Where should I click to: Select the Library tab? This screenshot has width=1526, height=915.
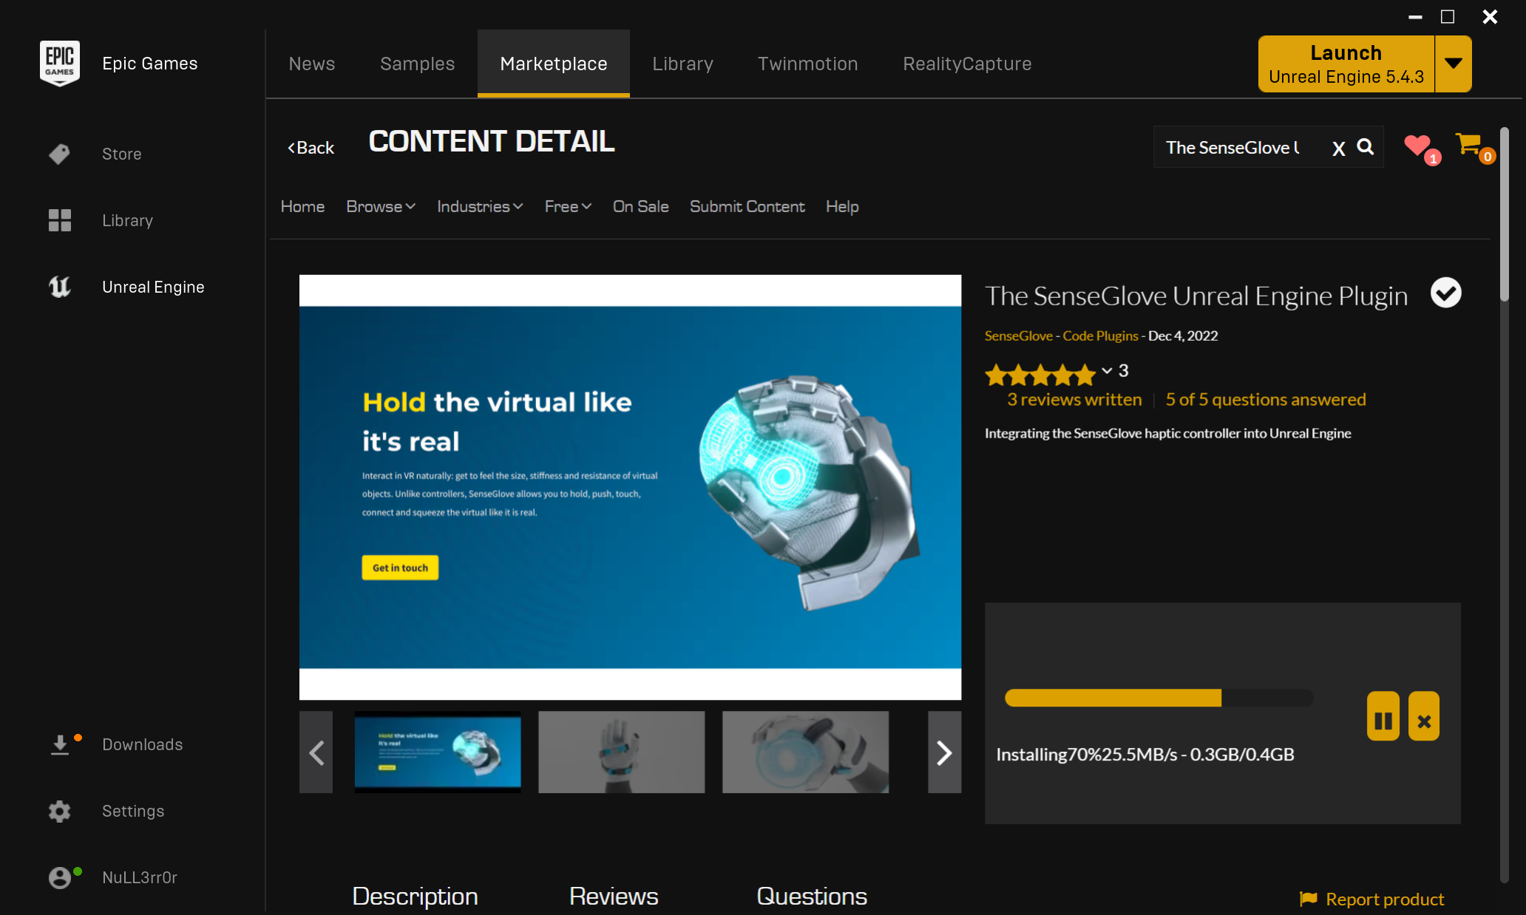click(681, 63)
